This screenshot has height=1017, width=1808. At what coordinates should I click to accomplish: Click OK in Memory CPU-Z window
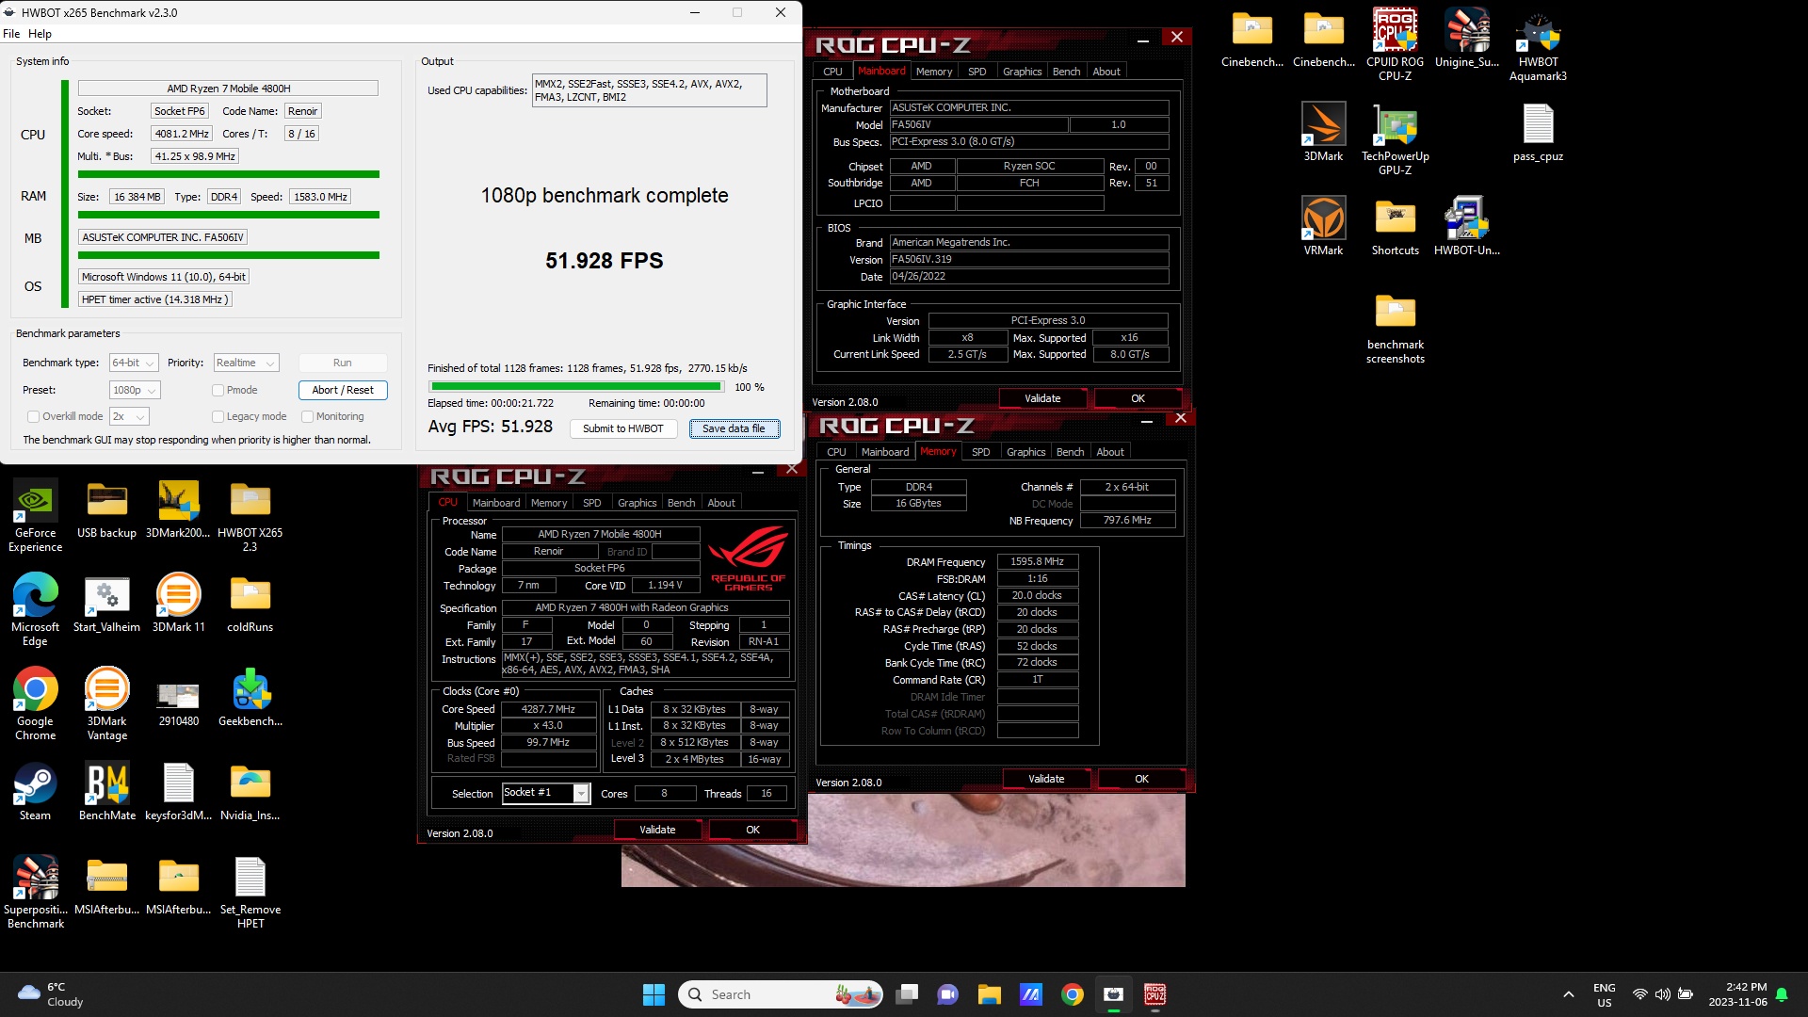tap(1141, 779)
